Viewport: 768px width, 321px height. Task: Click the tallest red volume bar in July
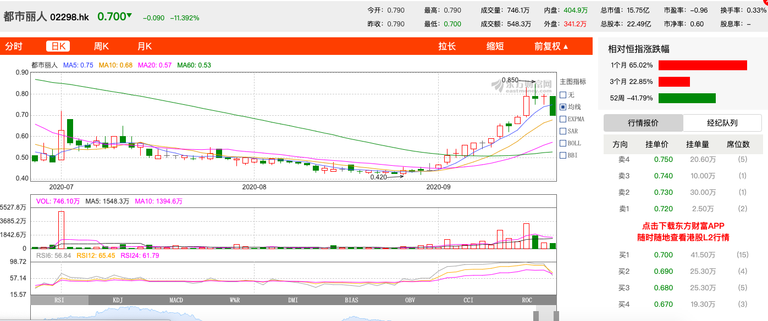[61, 230]
